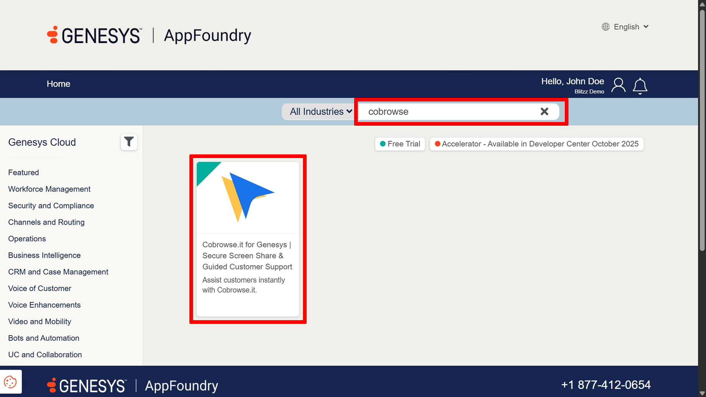The image size is (706, 397).
Task: Click the filter funnel icon
Action: 129,142
